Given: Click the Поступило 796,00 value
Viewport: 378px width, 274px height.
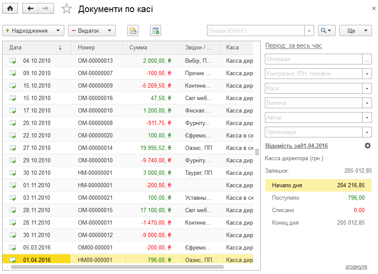Looking at the screenshot, I should (x=356, y=198).
